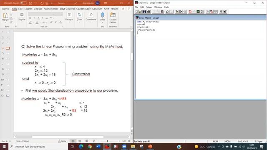The height and width of the screenshot is (150, 267).
Task: Open the File menu in Lingo
Action: pos(136,7)
